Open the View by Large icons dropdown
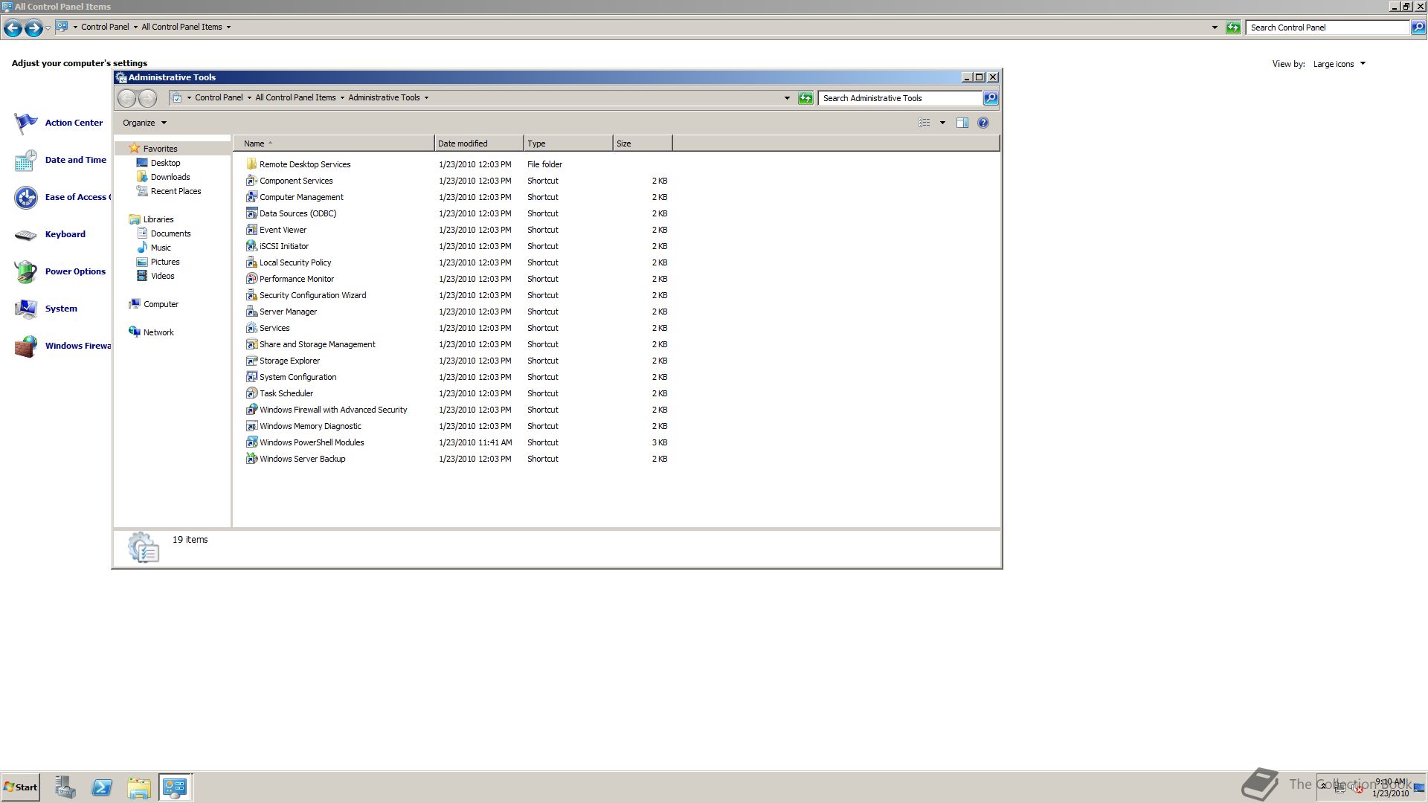This screenshot has width=1428, height=803. point(1339,64)
